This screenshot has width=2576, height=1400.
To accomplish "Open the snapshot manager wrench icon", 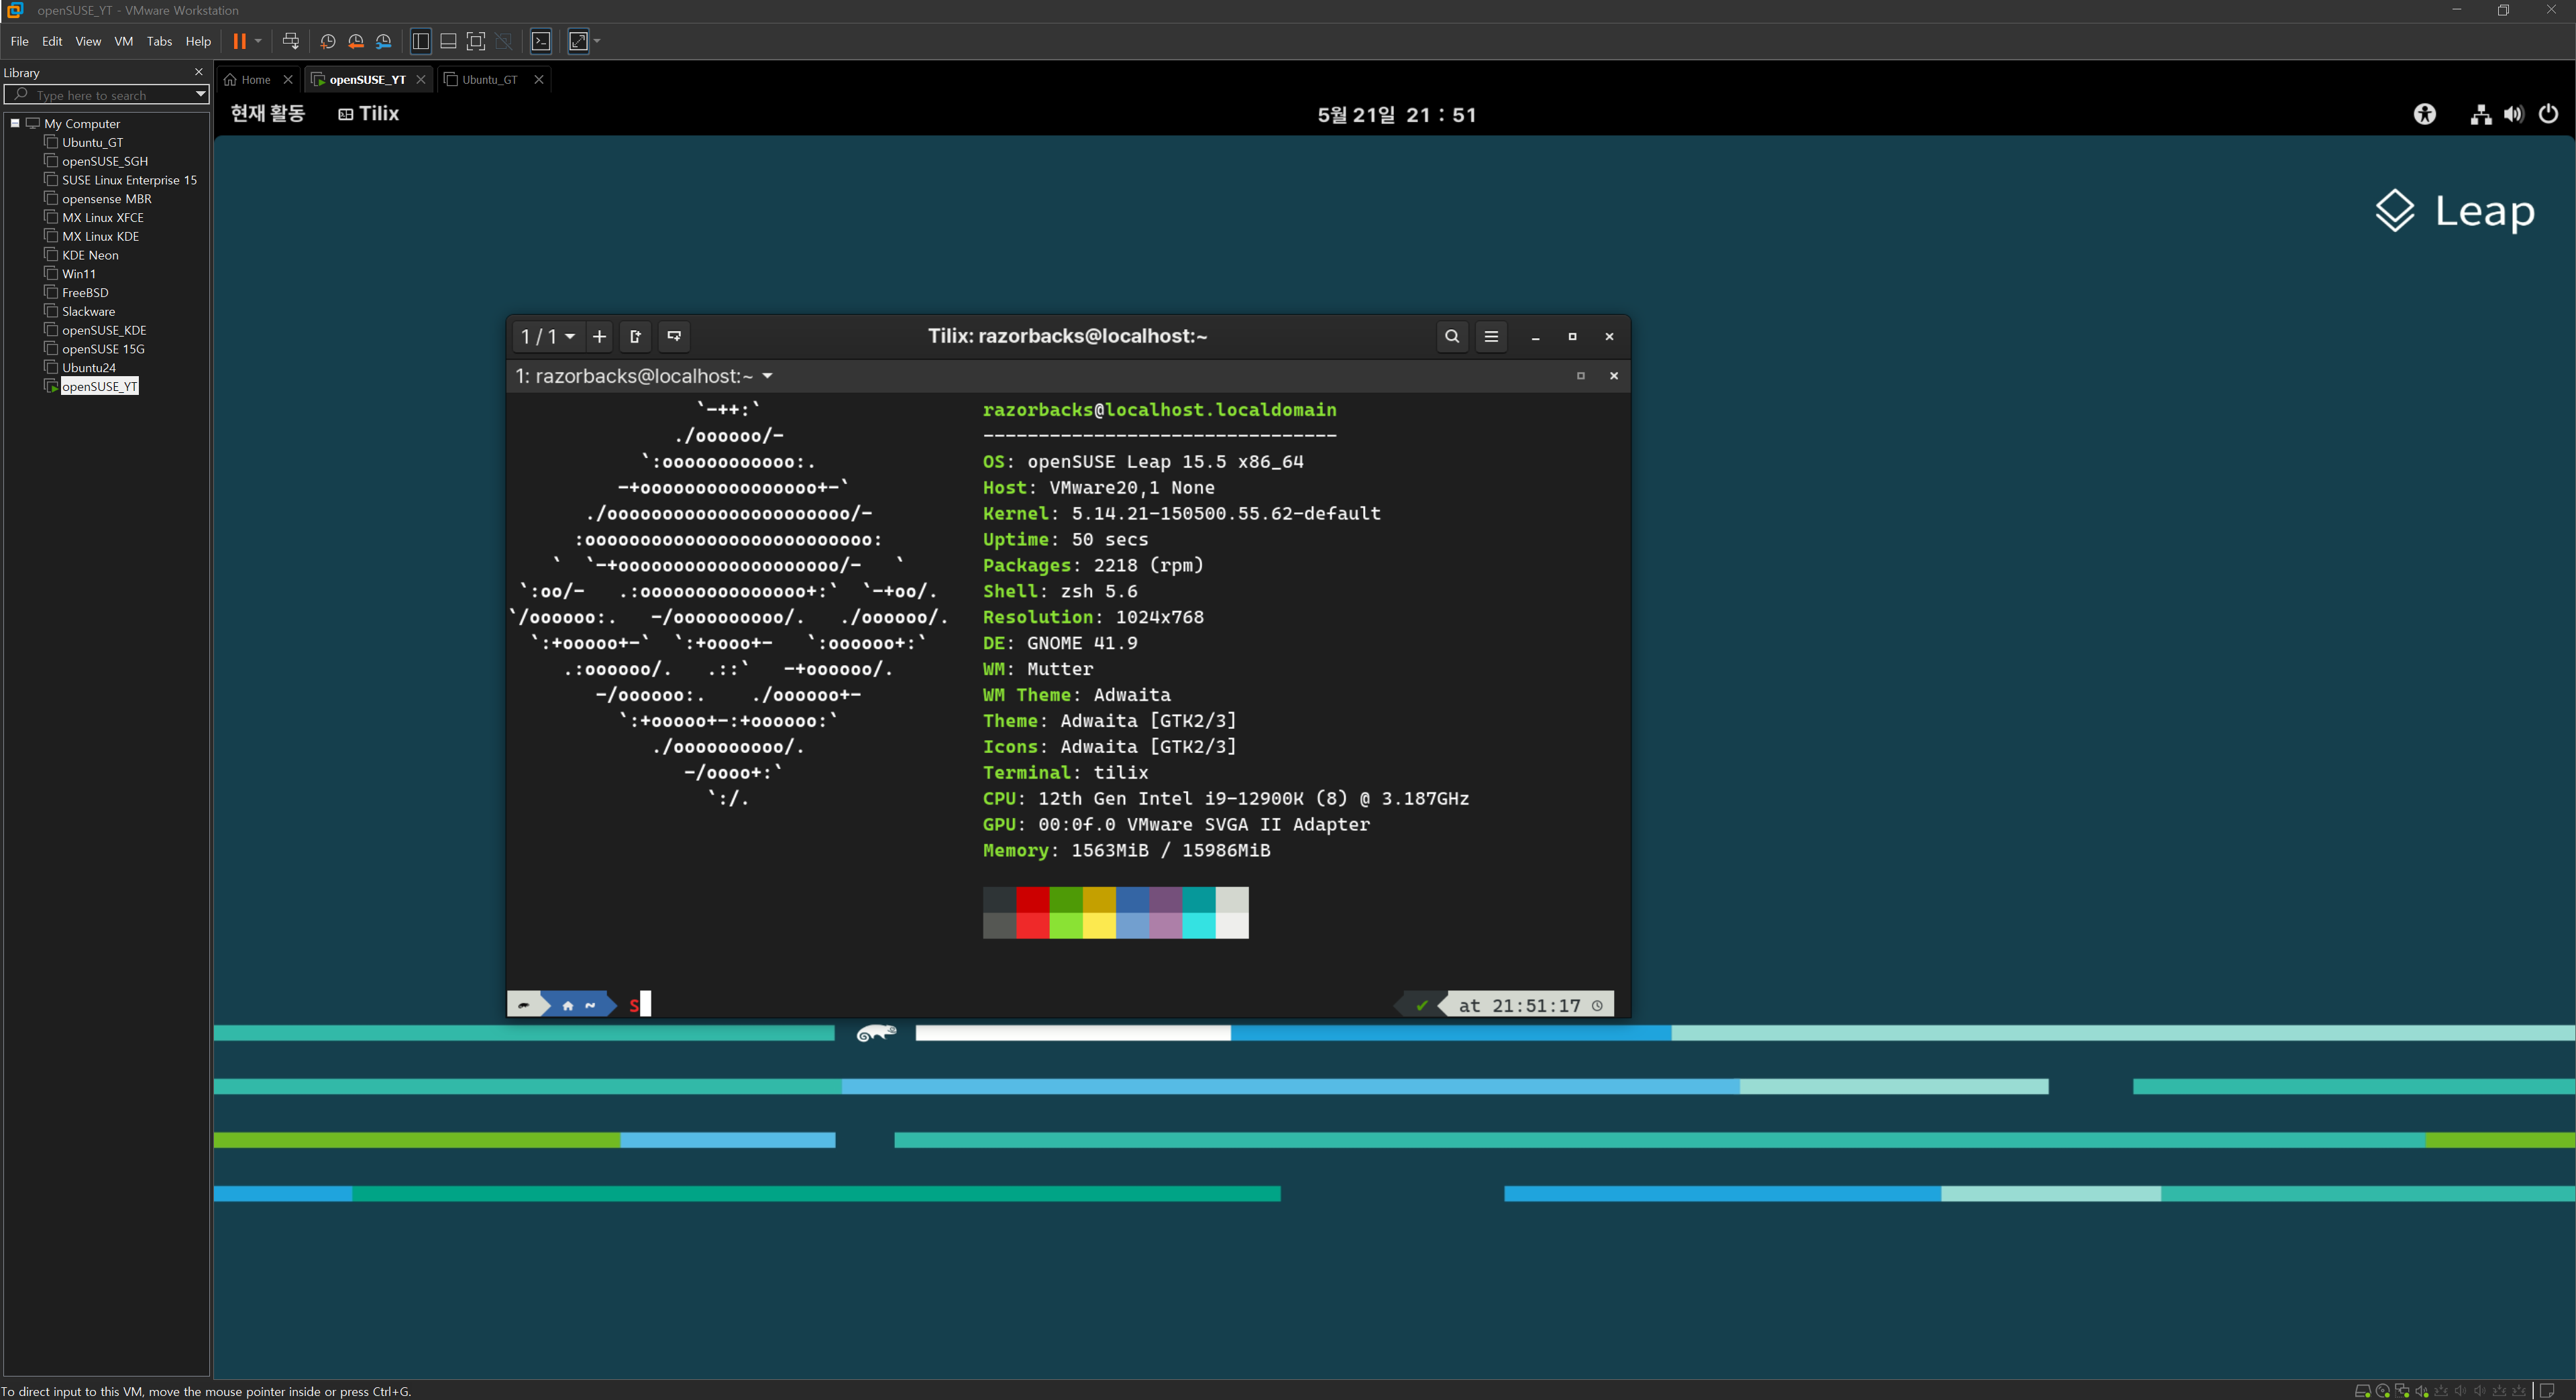I will click(384, 41).
